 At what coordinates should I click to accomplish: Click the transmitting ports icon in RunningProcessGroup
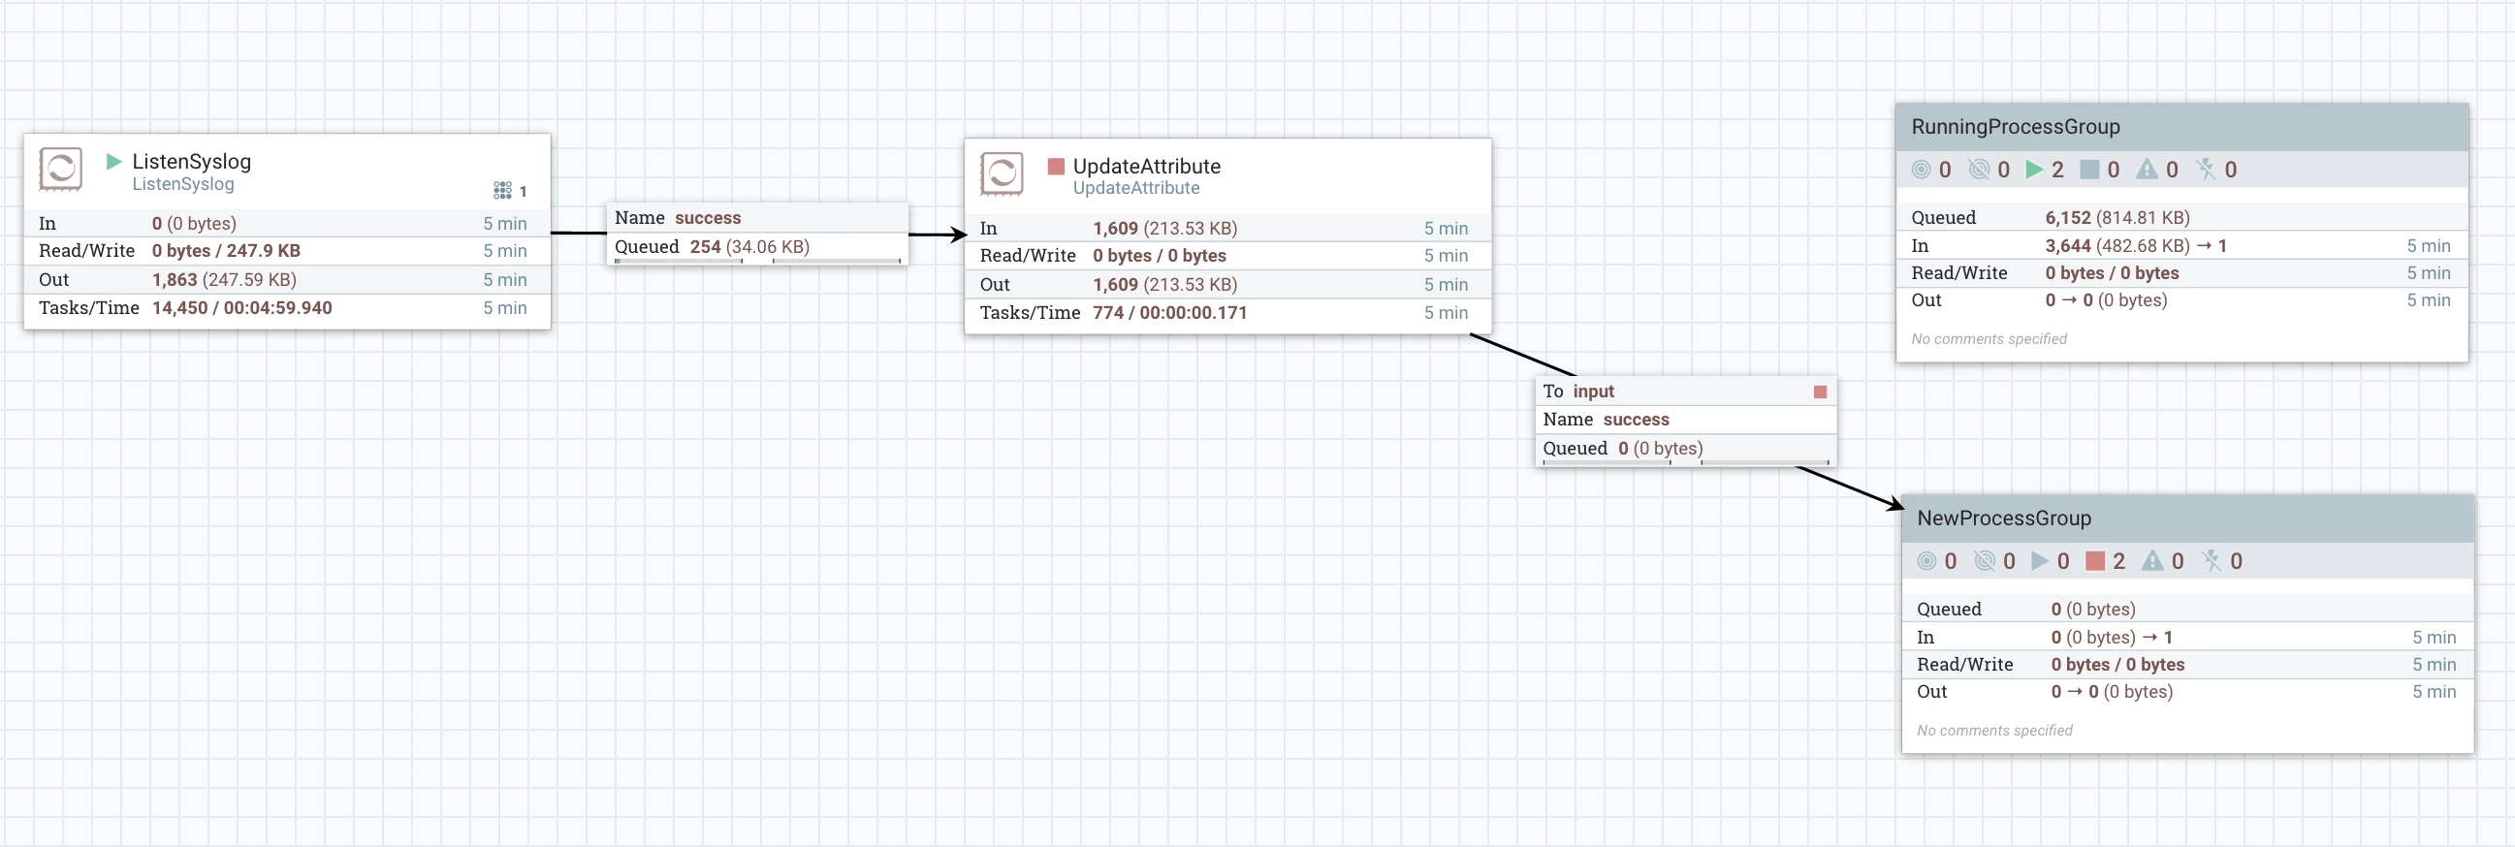click(x=1922, y=170)
